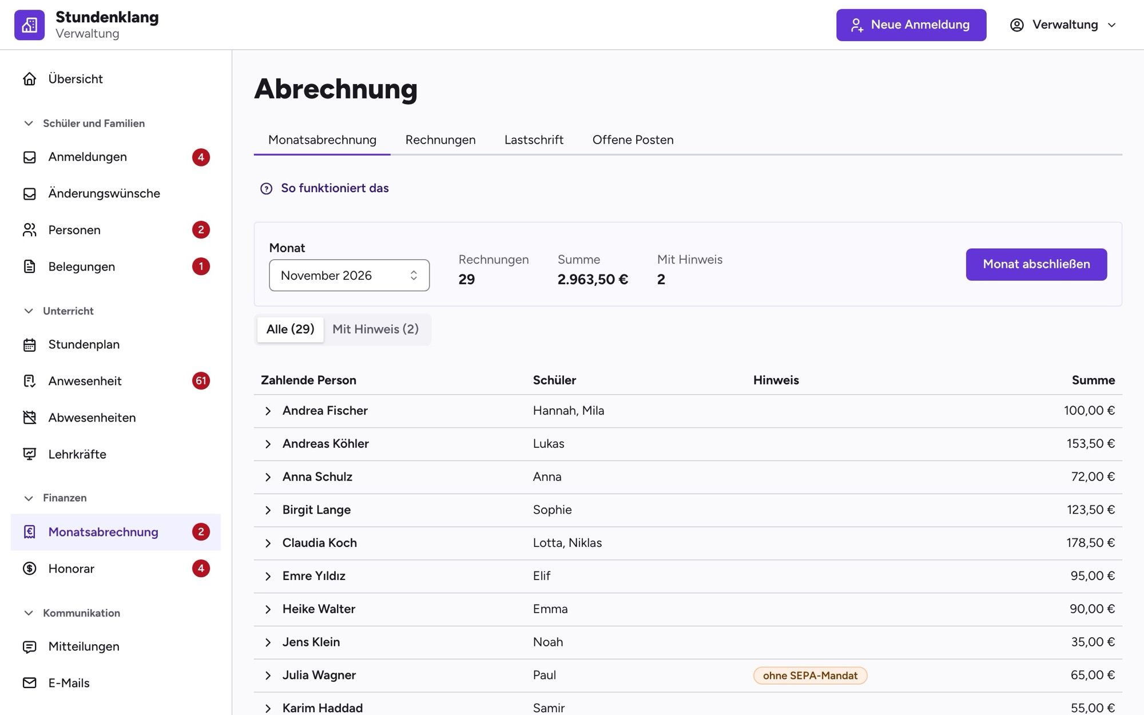Open Honorar dollar coin icon
The height and width of the screenshot is (715, 1144).
[29, 569]
